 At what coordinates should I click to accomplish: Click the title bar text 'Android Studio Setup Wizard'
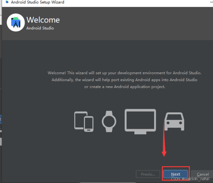[35, 2]
